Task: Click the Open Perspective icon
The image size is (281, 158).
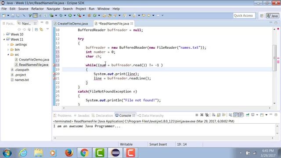Action: click(x=262, y=16)
